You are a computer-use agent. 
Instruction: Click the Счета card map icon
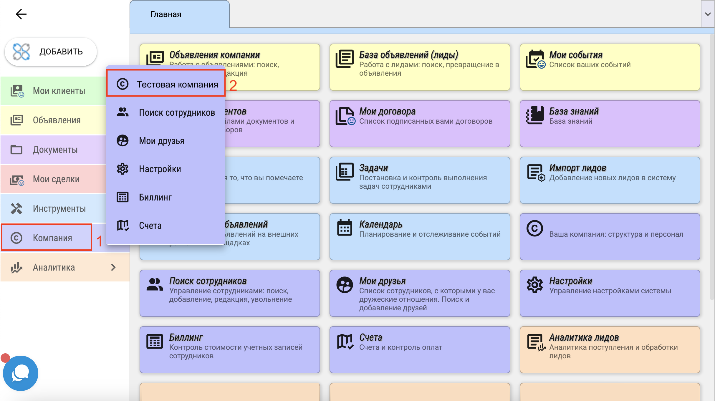(345, 342)
